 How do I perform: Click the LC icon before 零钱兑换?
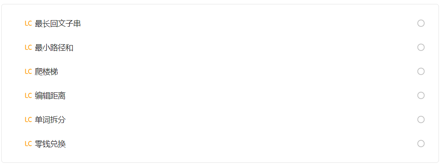point(28,144)
